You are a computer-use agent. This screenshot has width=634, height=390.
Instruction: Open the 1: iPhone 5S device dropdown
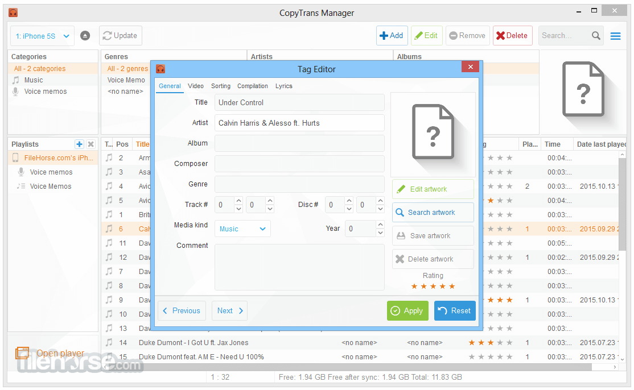click(x=43, y=36)
